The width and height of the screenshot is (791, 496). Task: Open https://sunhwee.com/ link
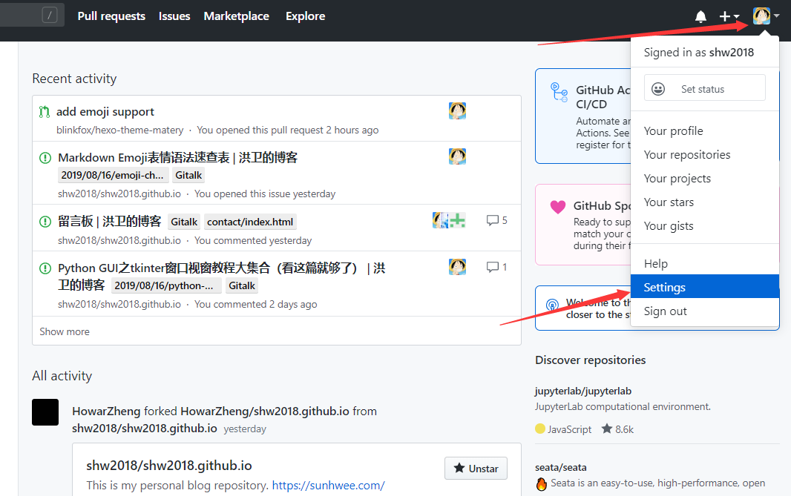329,486
